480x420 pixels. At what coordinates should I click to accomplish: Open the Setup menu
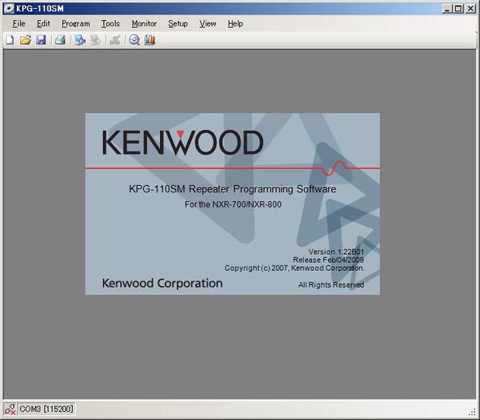click(x=178, y=23)
